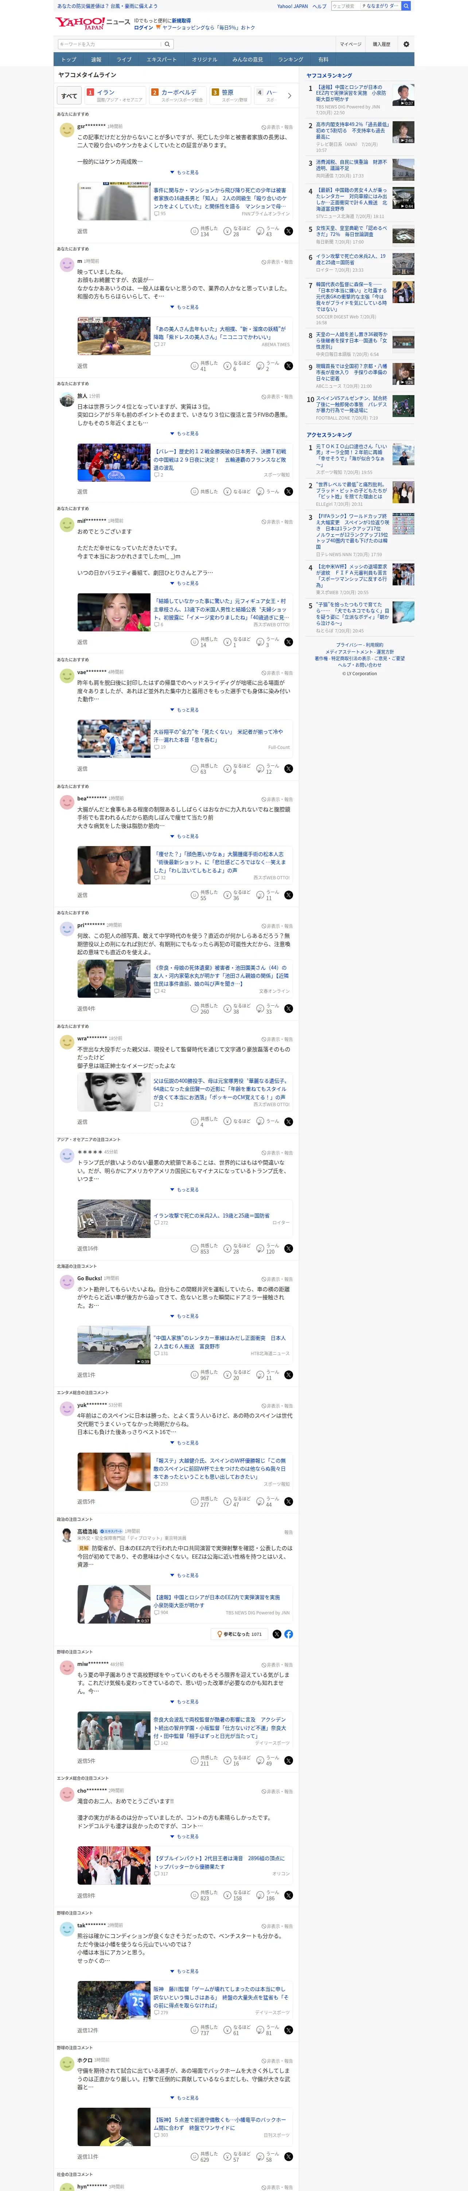This screenshot has height=2191, width=468.
Task: Click the ログイン link
Action: click(144, 27)
